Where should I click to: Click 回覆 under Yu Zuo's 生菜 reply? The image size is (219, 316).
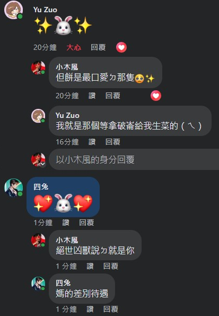pyautogui.click(x=113, y=142)
